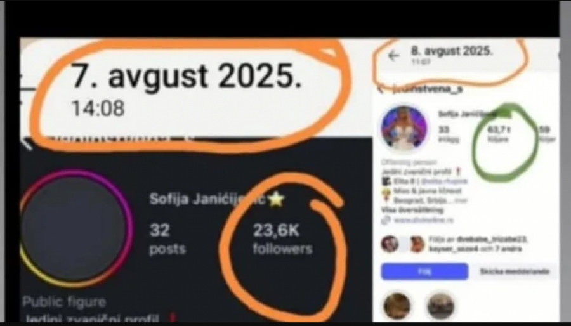The height and width of the screenshot is (326, 571).
Task: Open 23,6K followers list
Action: tap(282, 239)
